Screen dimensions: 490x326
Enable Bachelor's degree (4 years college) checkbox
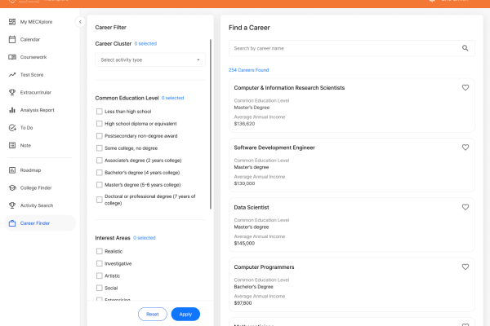[x=99, y=173]
